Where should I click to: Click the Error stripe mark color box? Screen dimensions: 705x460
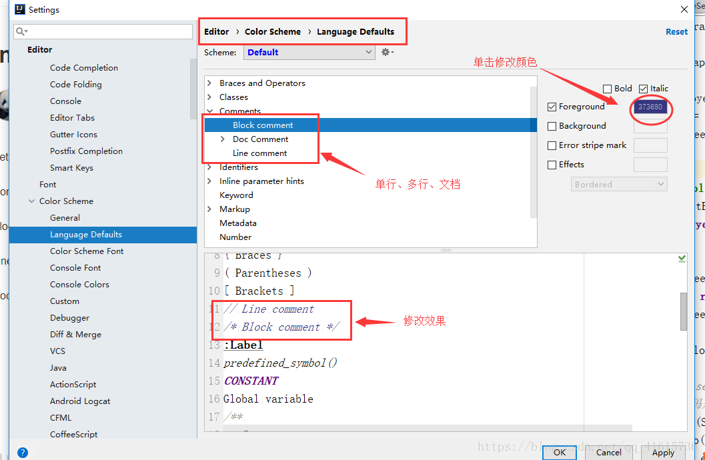[x=650, y=145]
